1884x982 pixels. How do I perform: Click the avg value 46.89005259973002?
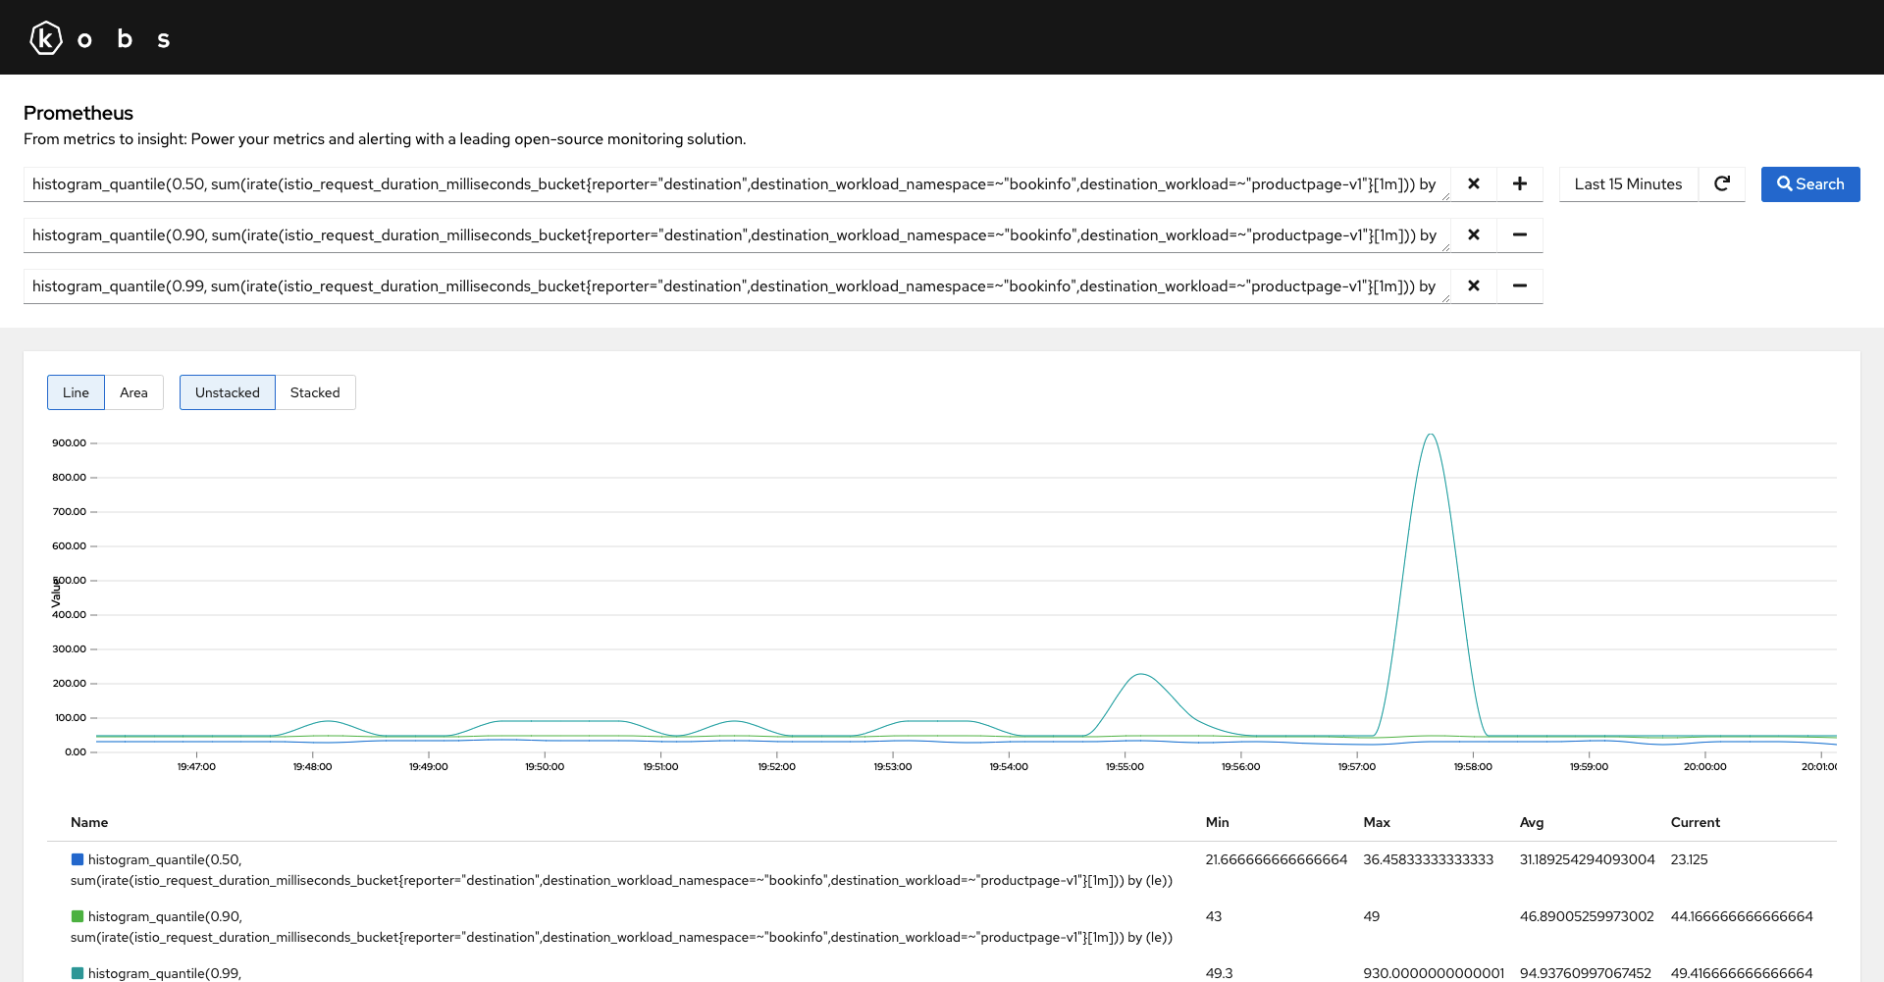click(1587, 916)
